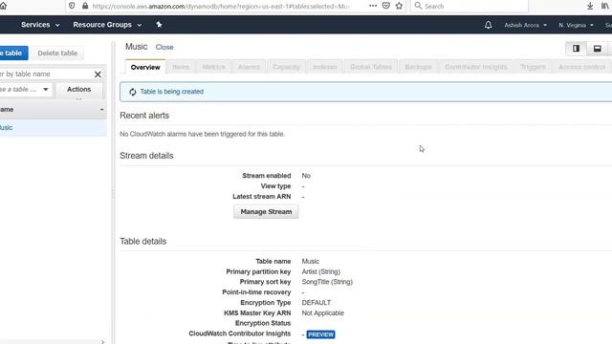Open the tracking protection shield icon
The image size is (612, 344).
click(x=72, y=6)
